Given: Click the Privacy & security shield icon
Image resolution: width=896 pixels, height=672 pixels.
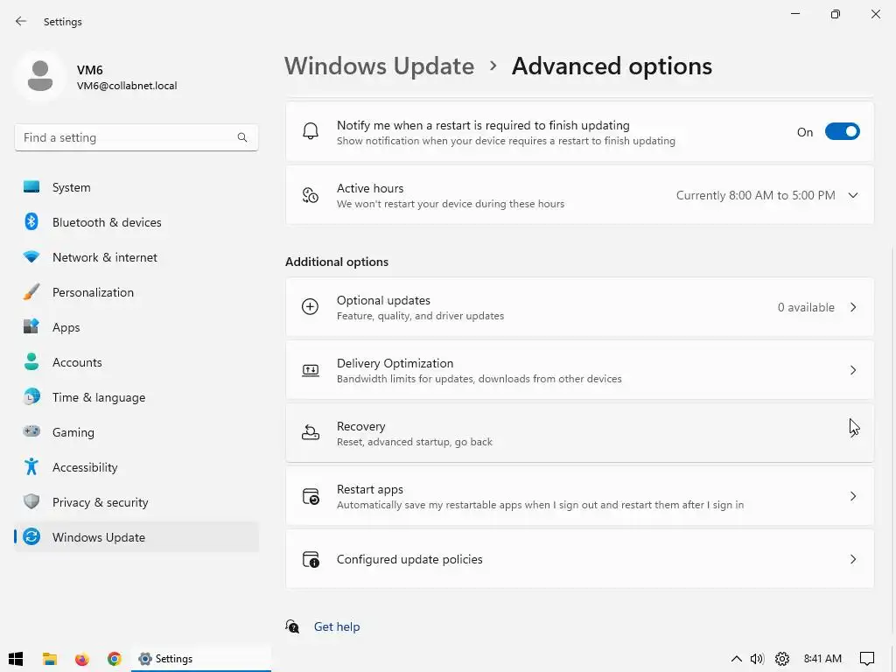Looking at the screenshot, I should point(31,501).
